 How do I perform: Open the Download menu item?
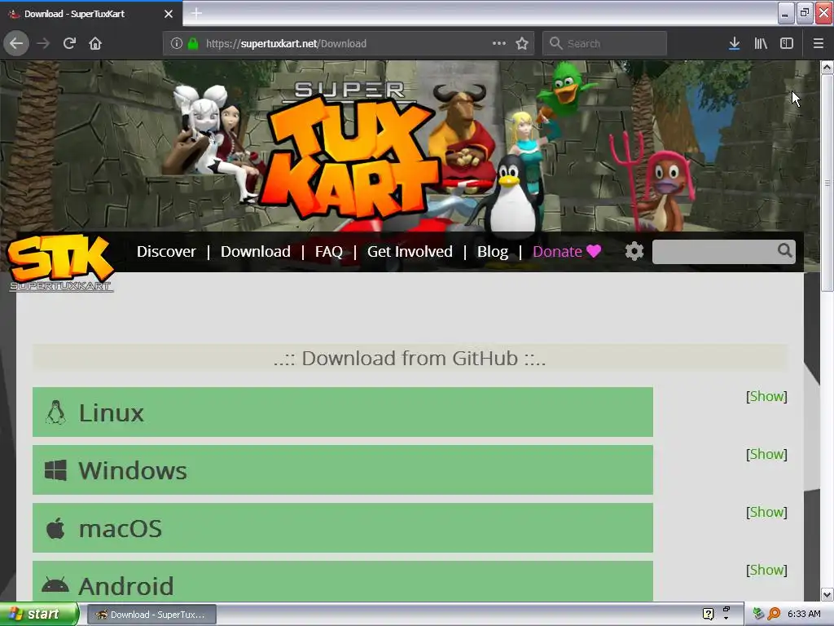[x=255, y=251]
